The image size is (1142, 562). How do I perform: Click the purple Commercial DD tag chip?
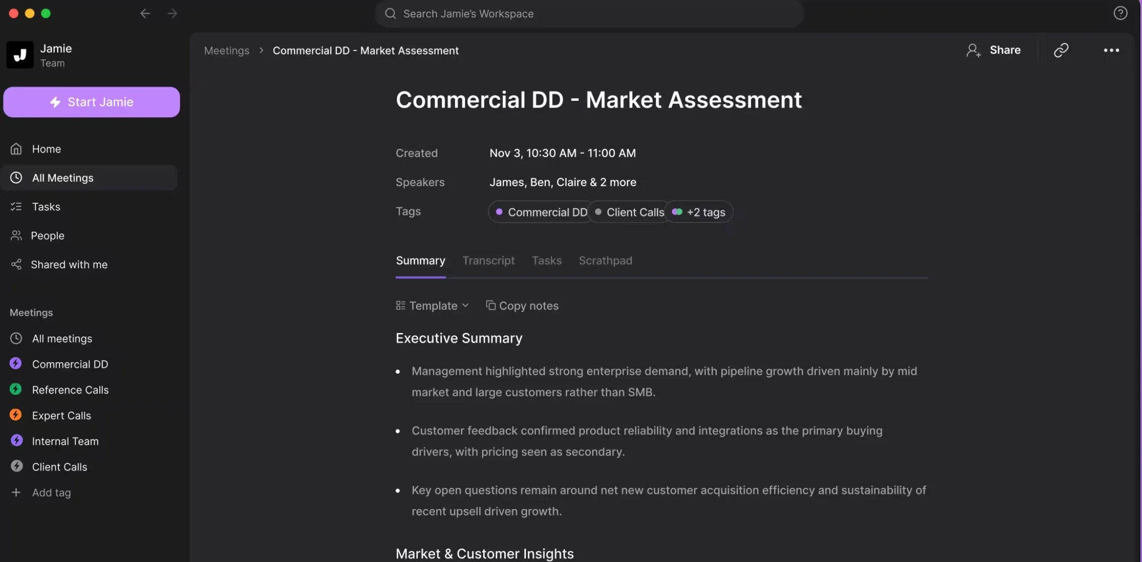click(x=541, y=212)
